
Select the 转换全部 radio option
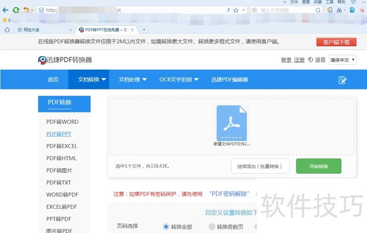pos(166,227)
